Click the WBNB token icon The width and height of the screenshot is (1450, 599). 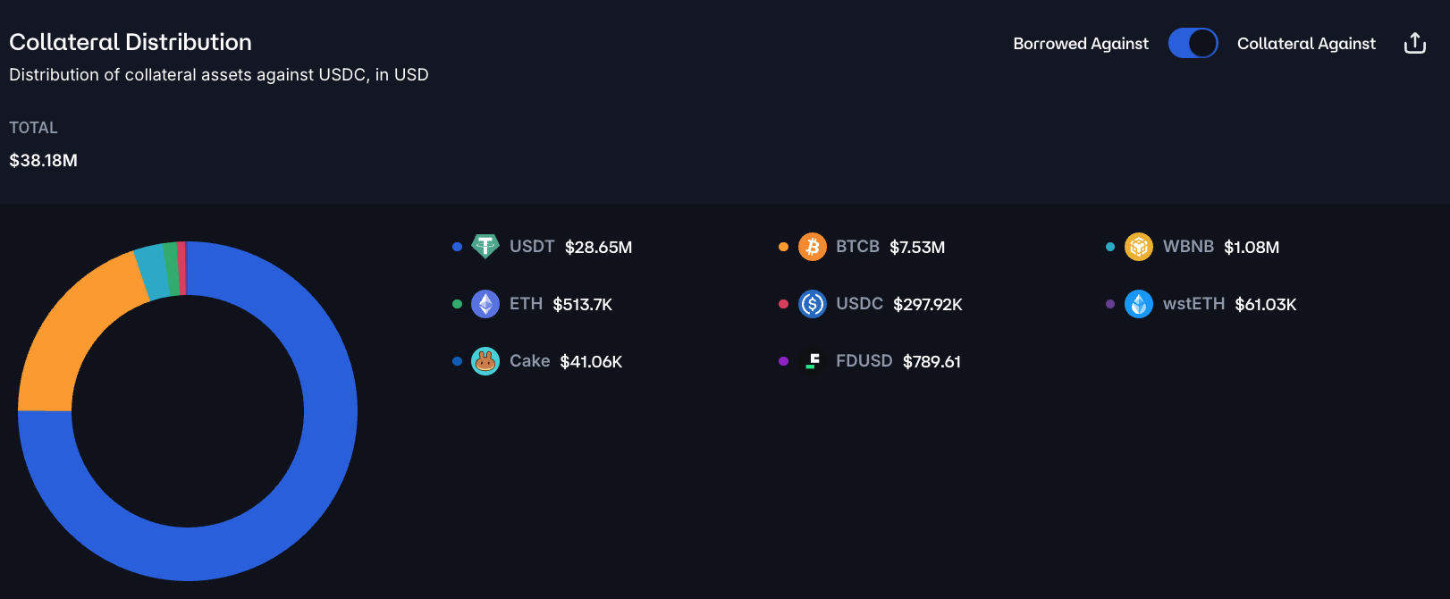(x=1138, y=247)
